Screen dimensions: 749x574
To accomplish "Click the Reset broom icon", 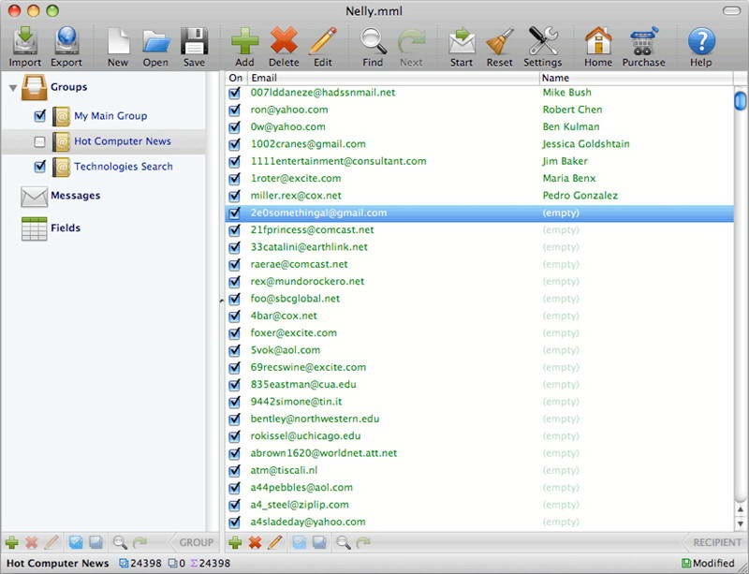I will [x=499, y=42].
